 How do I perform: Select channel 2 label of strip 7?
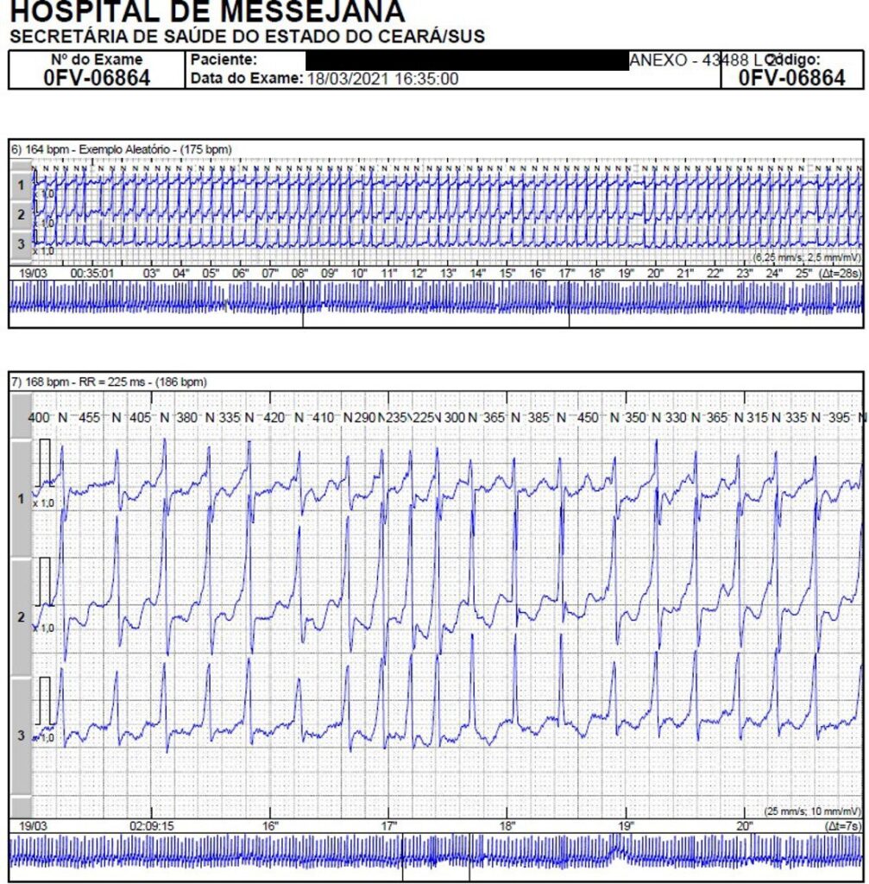coord(21,617)
